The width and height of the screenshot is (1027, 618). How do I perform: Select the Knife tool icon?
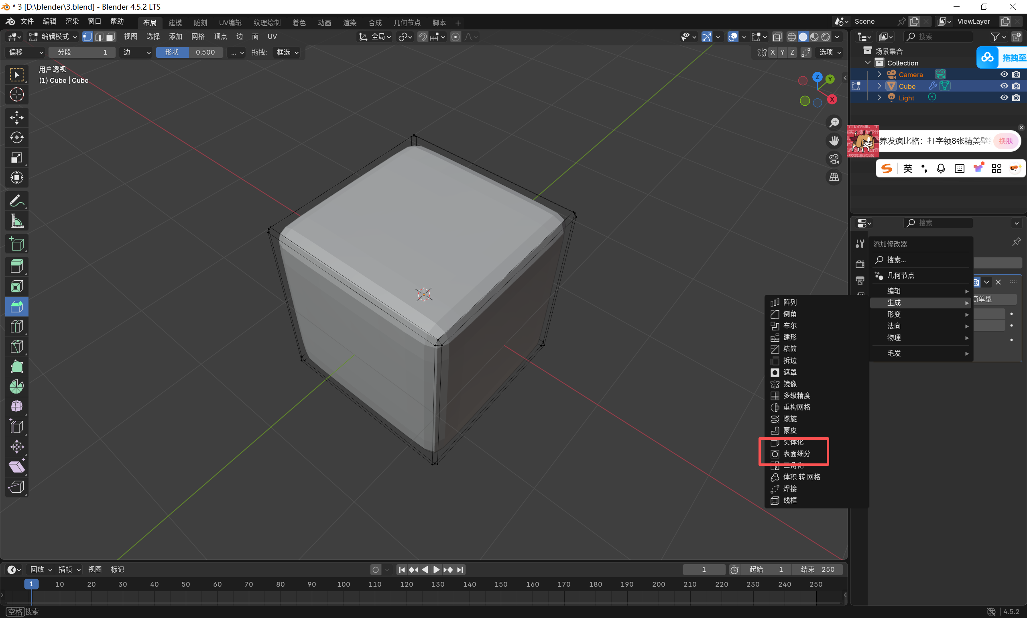16,347
